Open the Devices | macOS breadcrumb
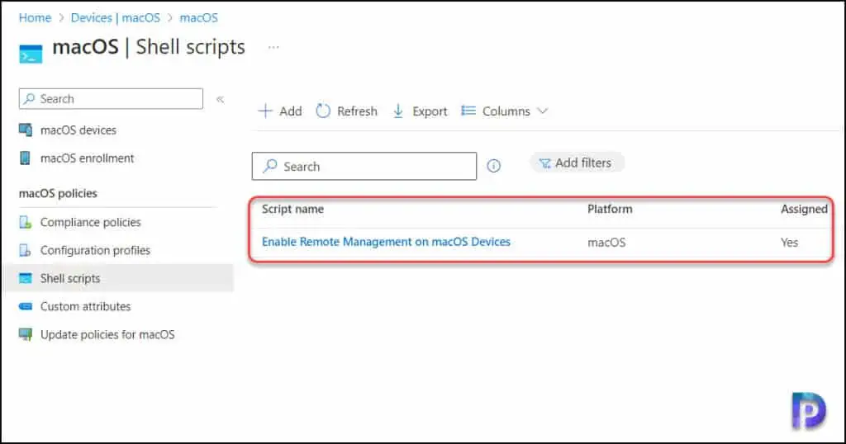Image resolution: width=846 pixels, height=444 pixels. point(116,18)
